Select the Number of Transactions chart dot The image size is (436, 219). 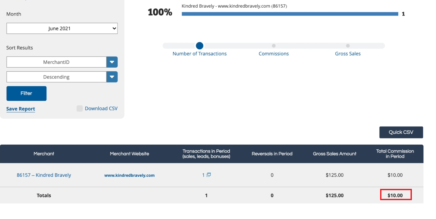[x=200, y=46]
